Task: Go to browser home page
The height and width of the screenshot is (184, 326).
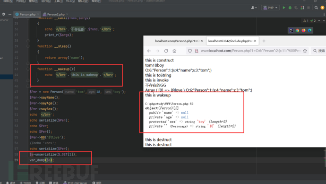Action: pyautogui.click(x=174, y=51)
